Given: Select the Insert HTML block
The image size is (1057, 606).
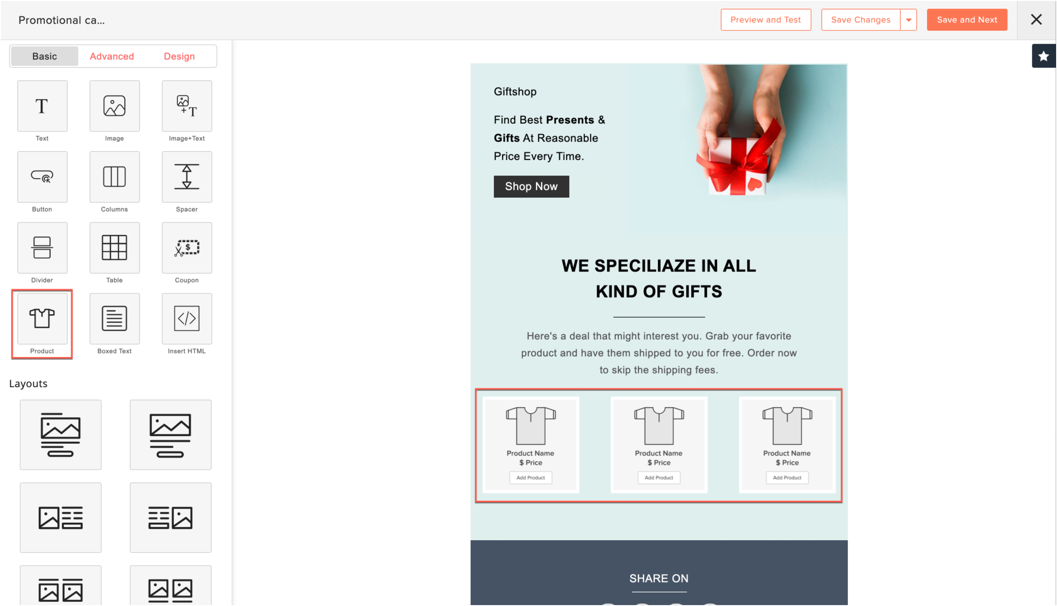Looking at the screenshot, I should pyautogui.click(x=186, y=318).
